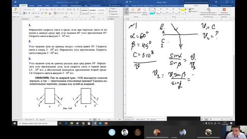247x139 pixels.
Task: Open the pen Thickness (Толщина) dropdown
Action: click(193, 12)
